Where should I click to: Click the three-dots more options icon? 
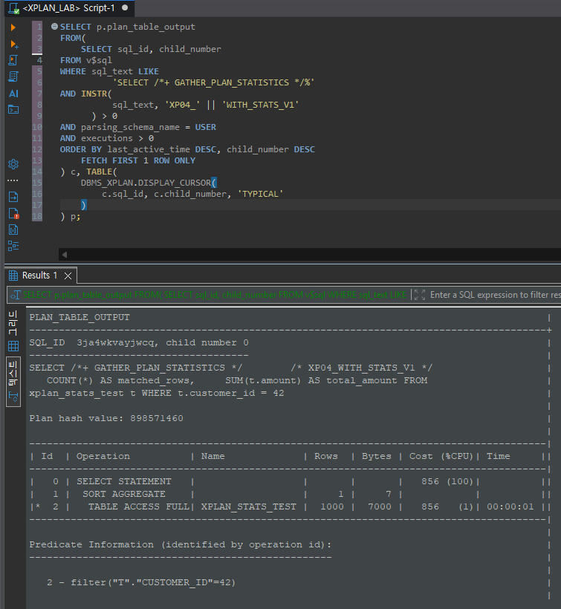(x=13, y=180)
